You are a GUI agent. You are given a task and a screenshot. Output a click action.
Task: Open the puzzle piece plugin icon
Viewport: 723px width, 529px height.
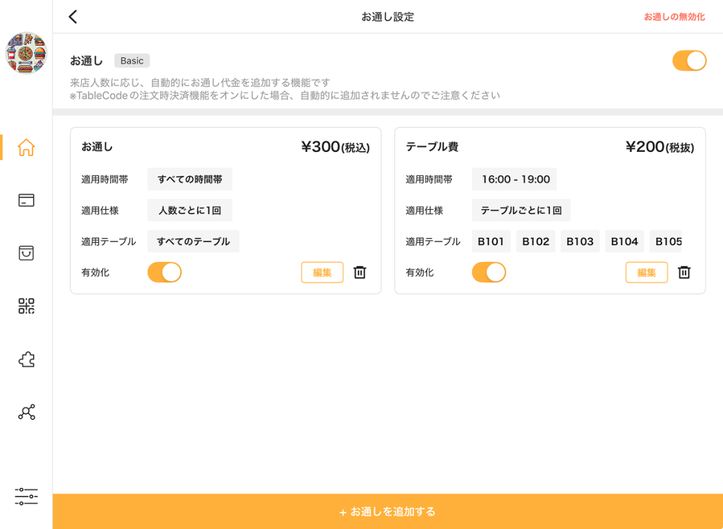click(26, 359)
